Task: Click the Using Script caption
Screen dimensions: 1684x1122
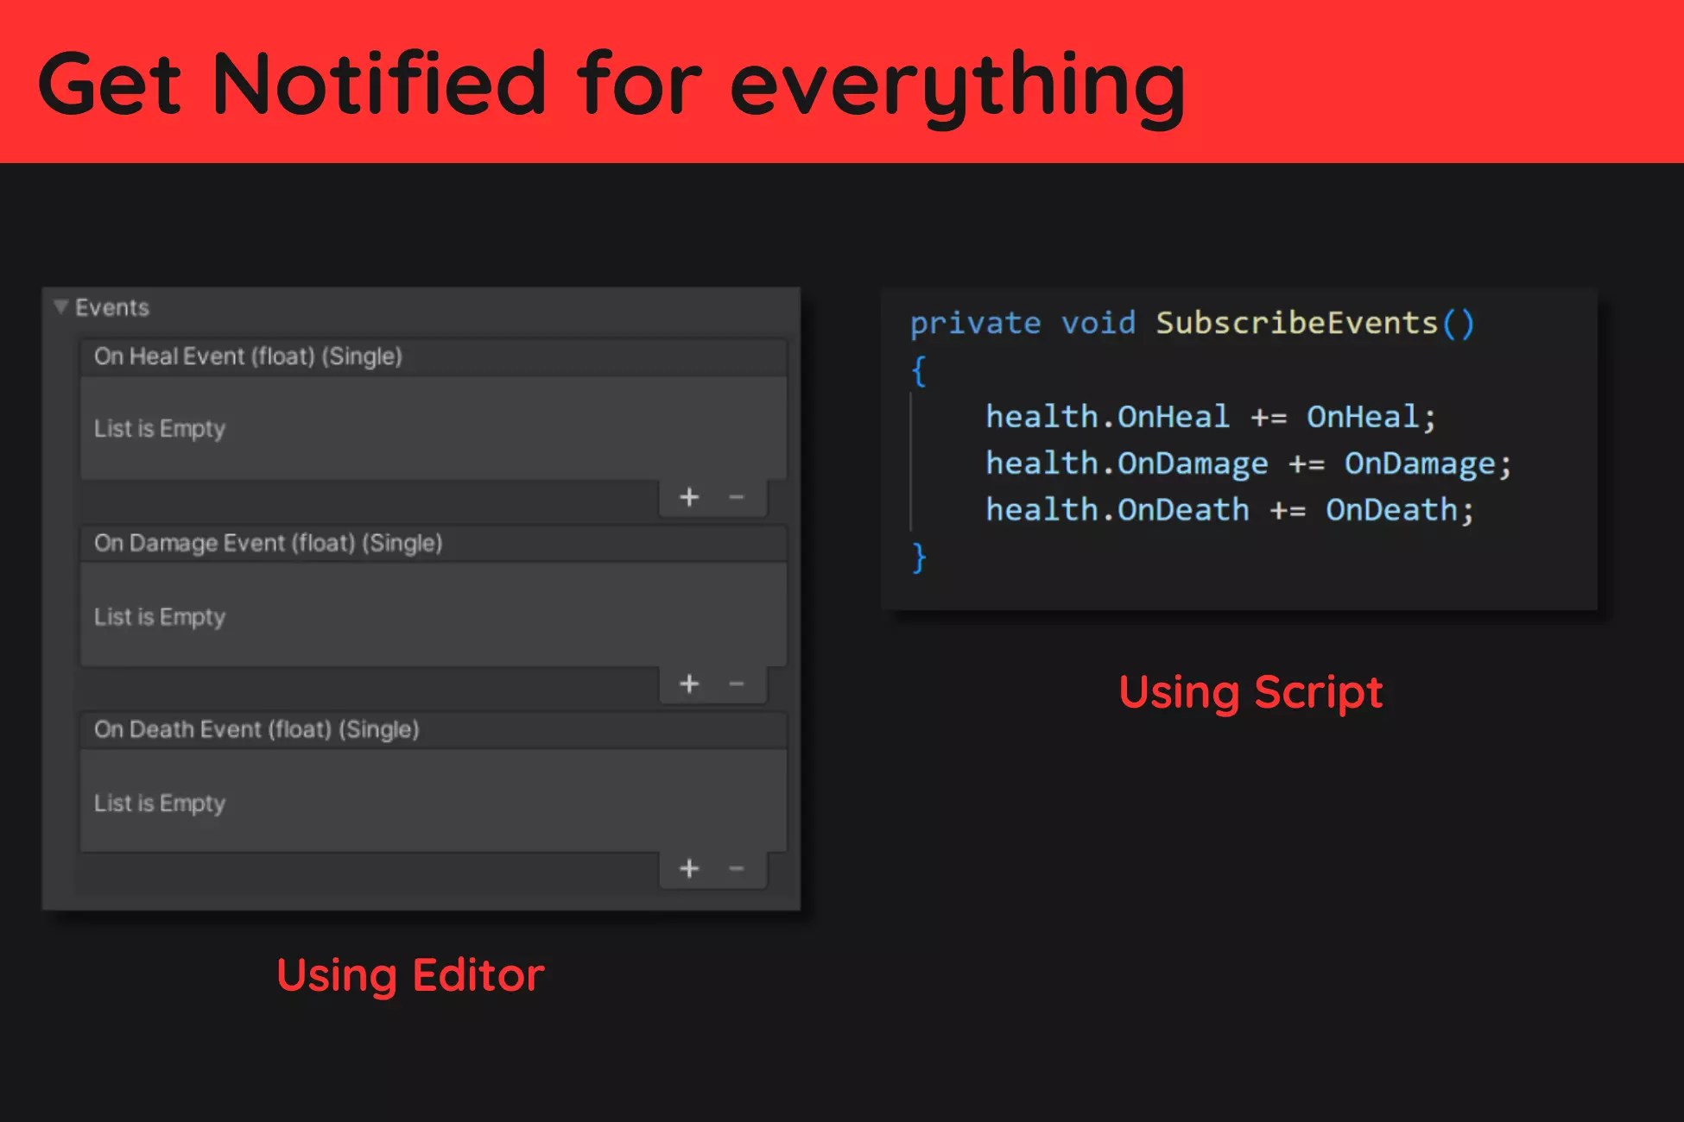Action: tap(1250, 692)
